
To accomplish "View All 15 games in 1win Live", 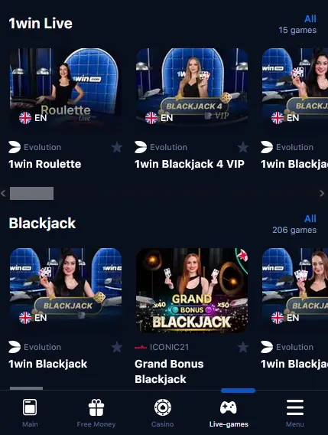I will pyautogui.click(x=297, y=25).
